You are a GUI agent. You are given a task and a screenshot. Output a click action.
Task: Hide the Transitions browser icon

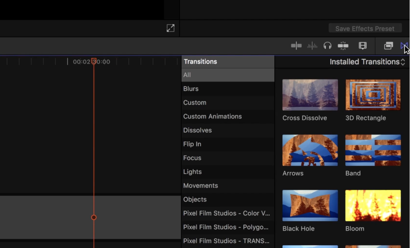(x=404, y=46)
